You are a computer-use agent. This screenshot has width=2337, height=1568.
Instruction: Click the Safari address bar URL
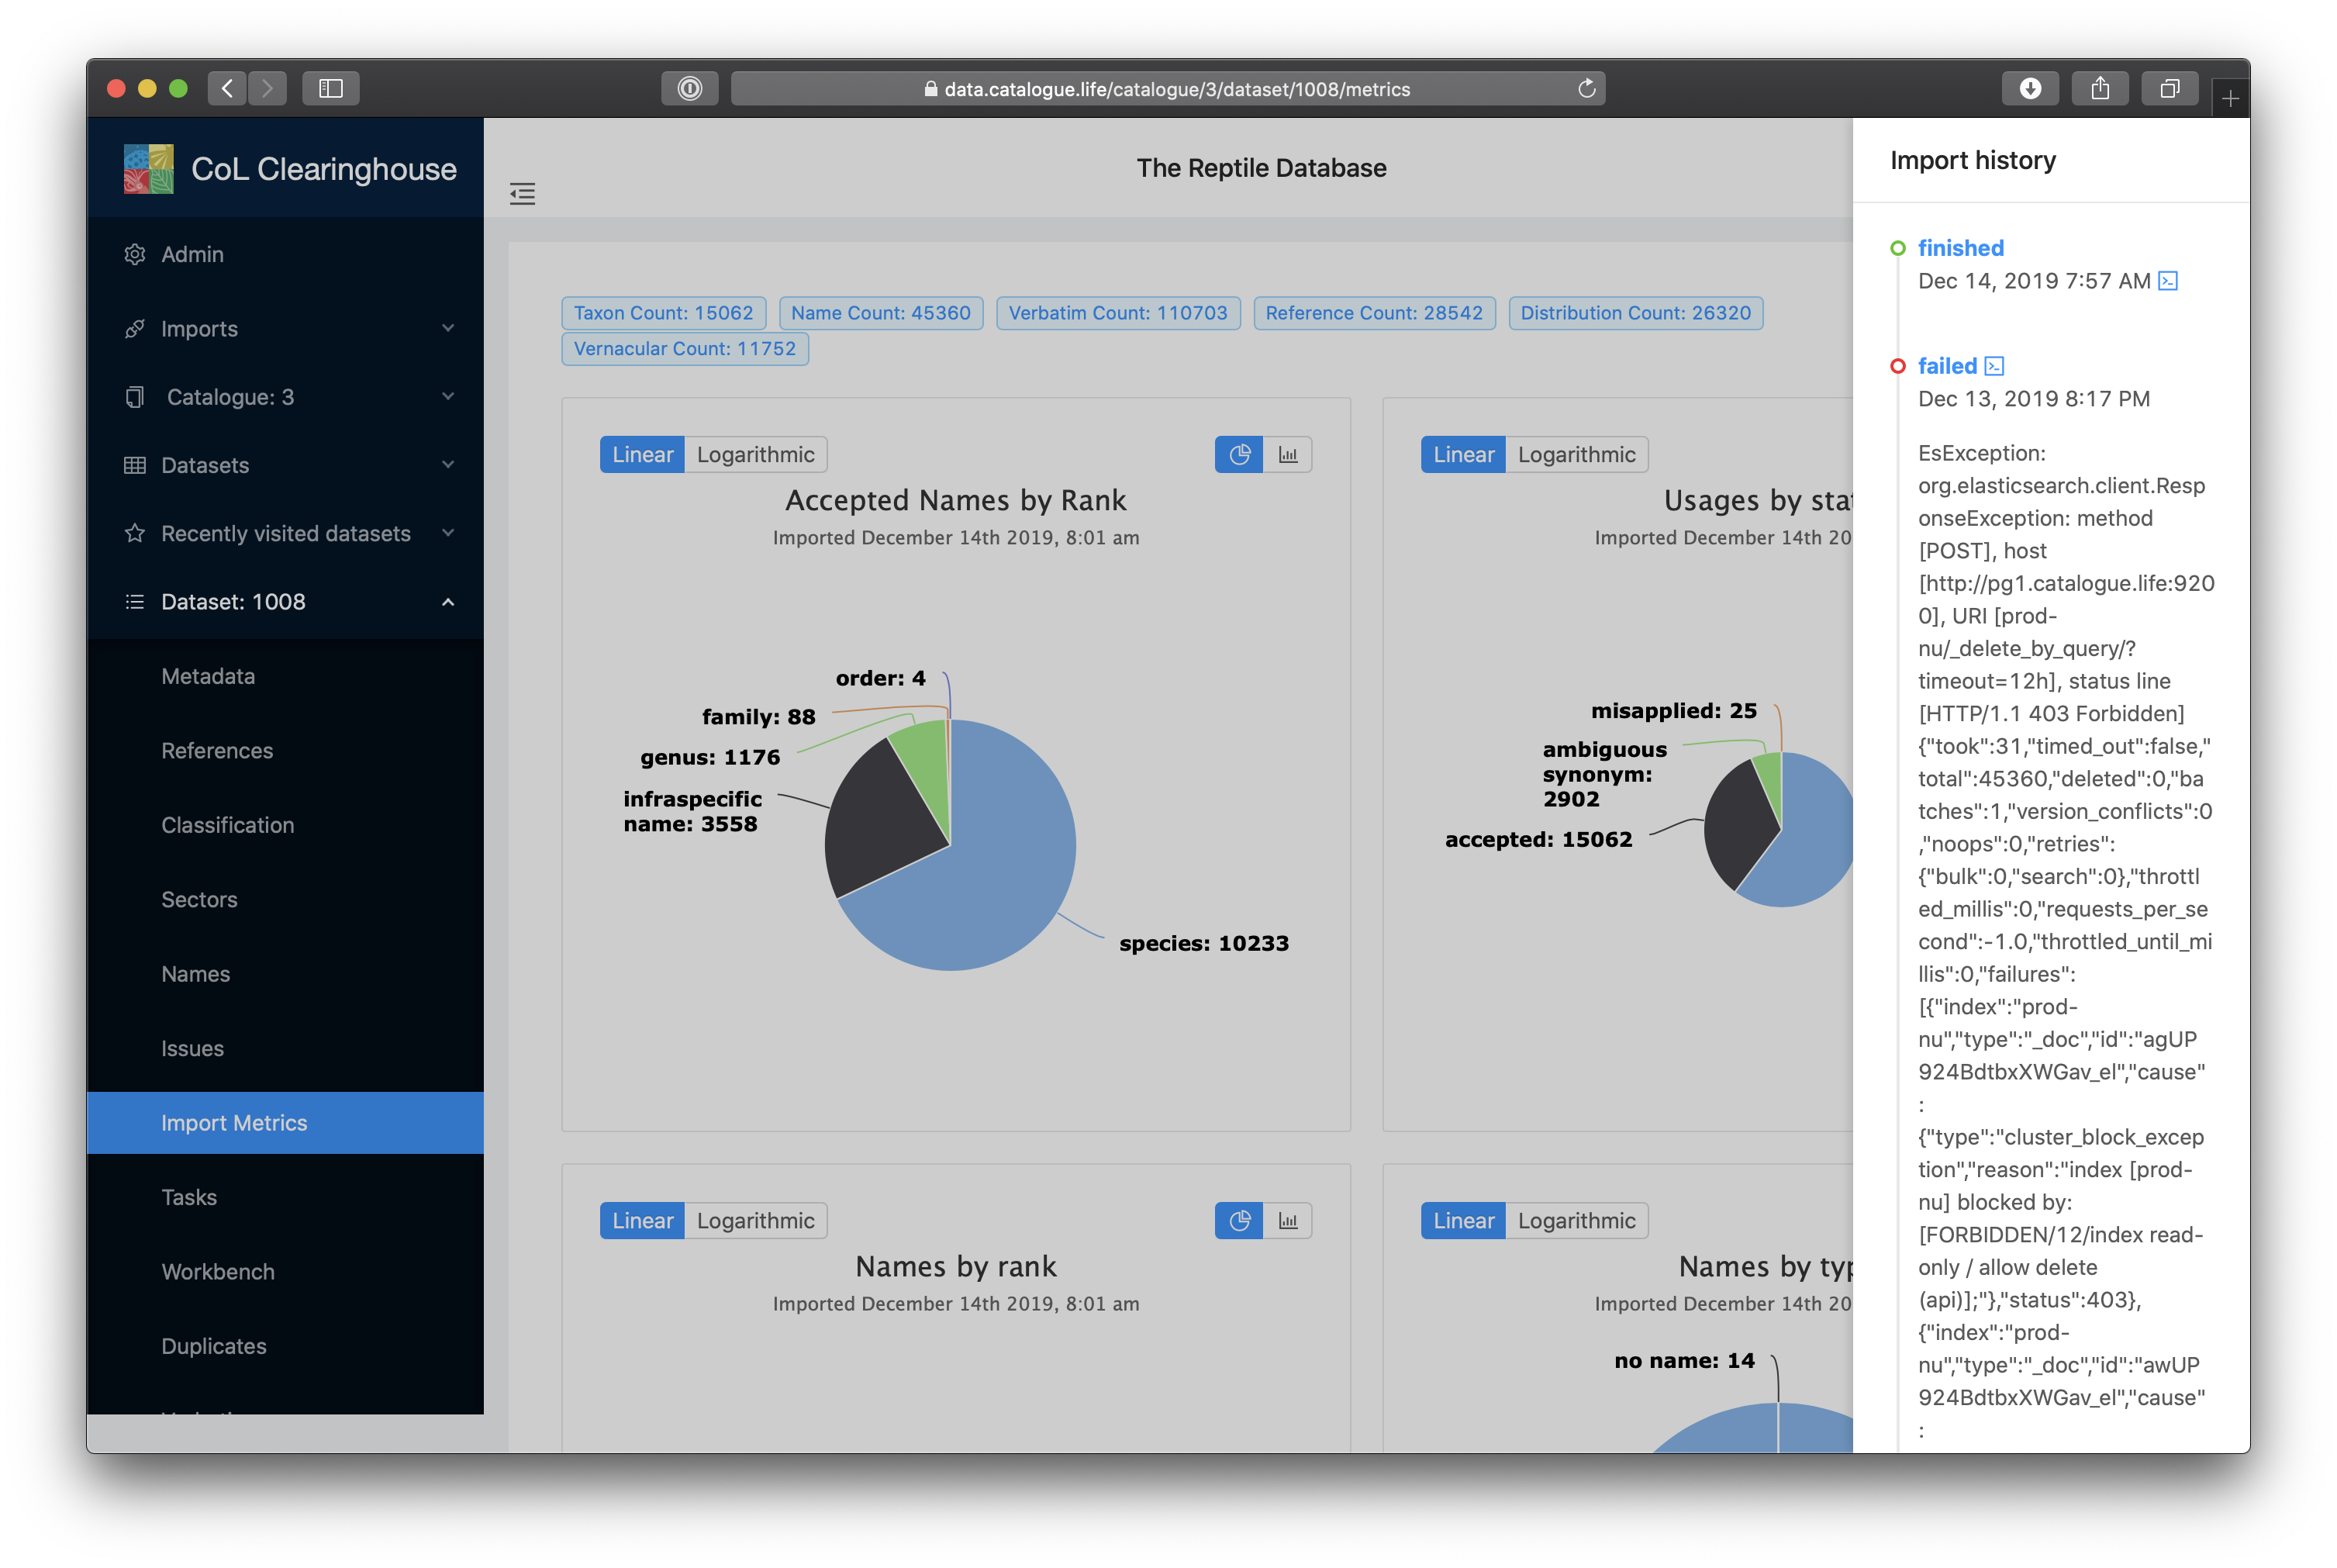(x=1176, y=89)
